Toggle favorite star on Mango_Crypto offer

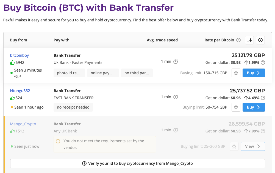pyautogui.click(x=234, y=146)
